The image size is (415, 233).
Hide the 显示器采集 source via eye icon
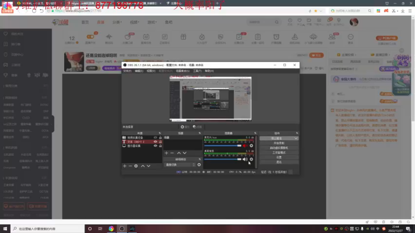(x=155, y=146)
